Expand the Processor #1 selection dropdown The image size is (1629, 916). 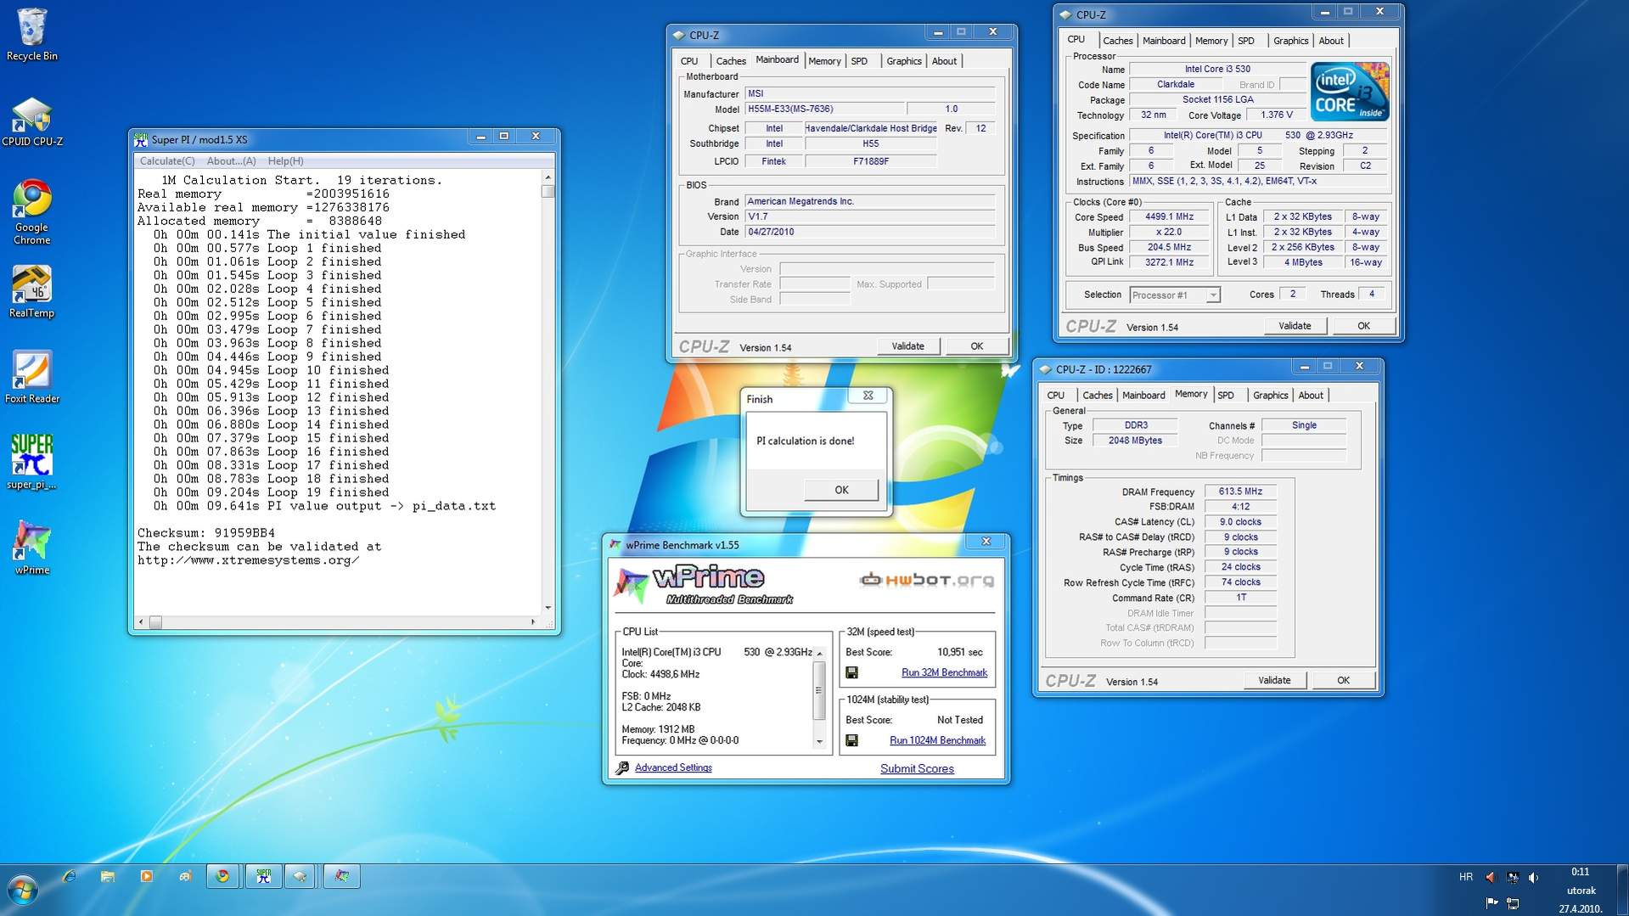point(1212,295)
